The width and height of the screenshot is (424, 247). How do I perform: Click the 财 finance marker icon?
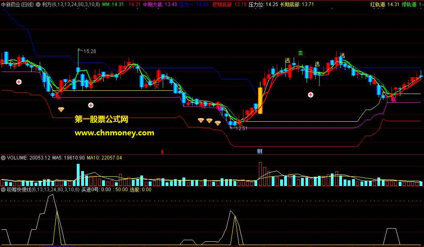[260, 151]
